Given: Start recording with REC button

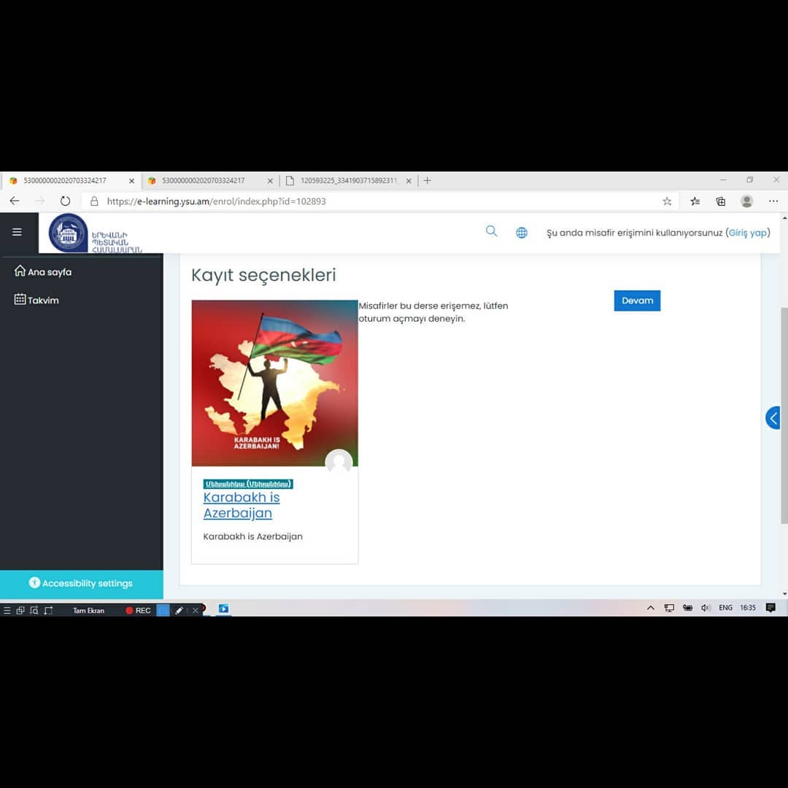Looking at the screenshot, I should tap(138, 610).
